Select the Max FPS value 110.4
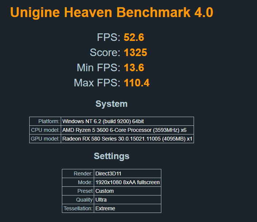 (x=137, y=83)
